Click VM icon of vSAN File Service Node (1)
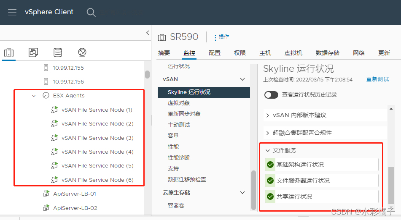Viewport: 401px width, 220px height. [x=54, y=110]
